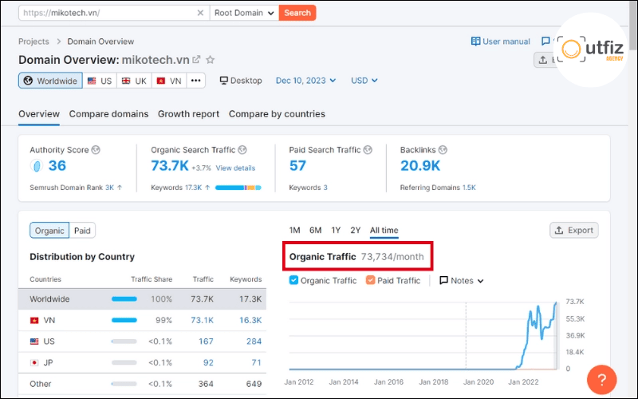638x399 pixels.
Task: Click the Authority Score 36 value
Action: [57, 166]
